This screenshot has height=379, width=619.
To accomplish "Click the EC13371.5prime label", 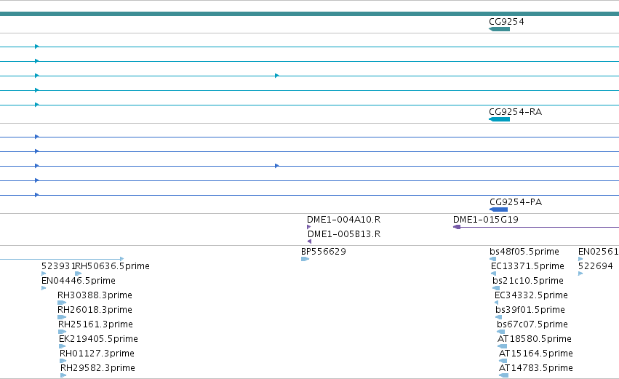I will [527, 266].
